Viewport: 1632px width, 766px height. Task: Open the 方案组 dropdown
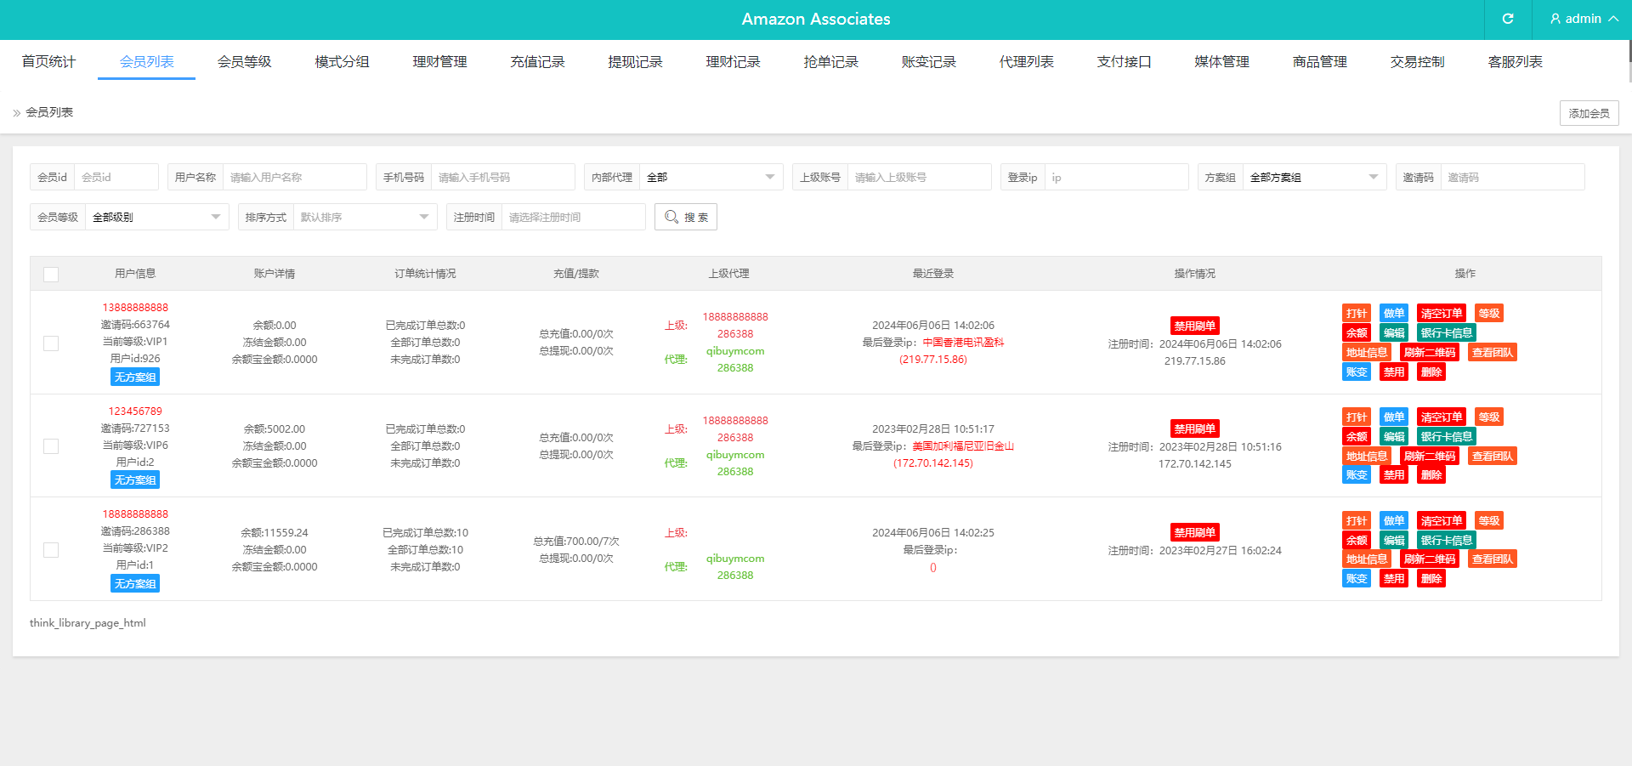tap(1313, 178)
